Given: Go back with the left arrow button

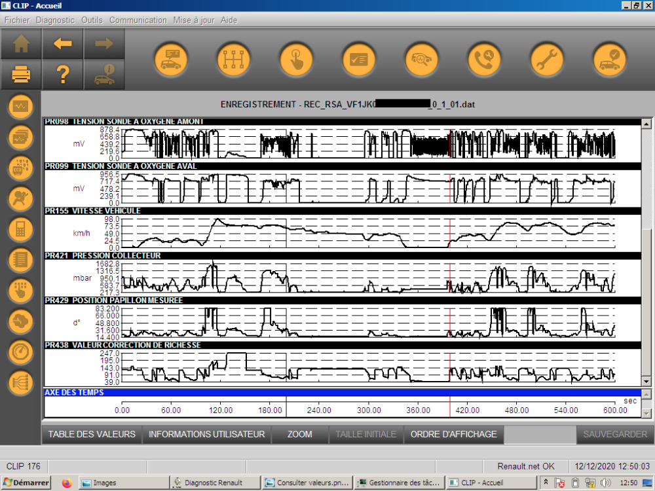Looking at the screenshot, I should [x=63, y=44].
